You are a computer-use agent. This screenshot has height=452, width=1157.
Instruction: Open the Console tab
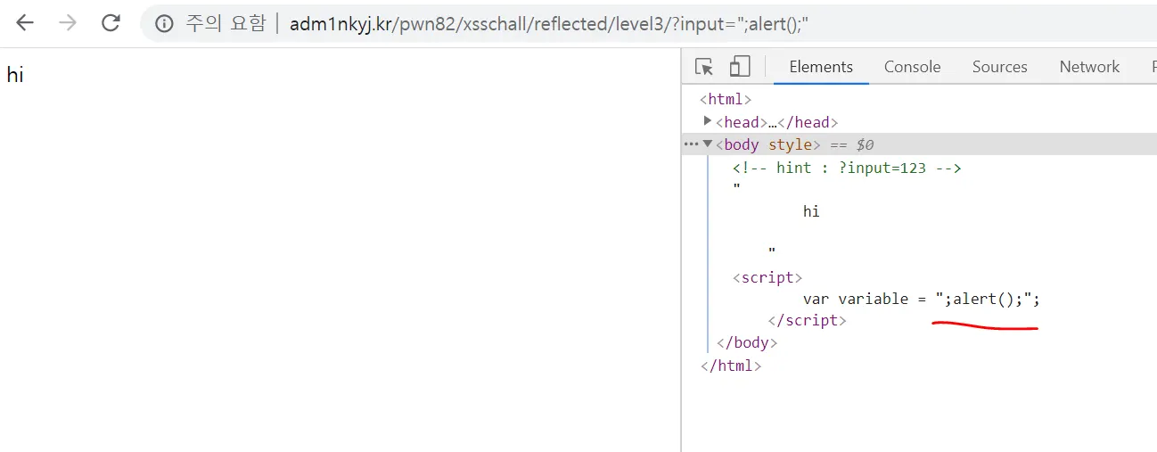pyautogui.click(x=912, y=67)
